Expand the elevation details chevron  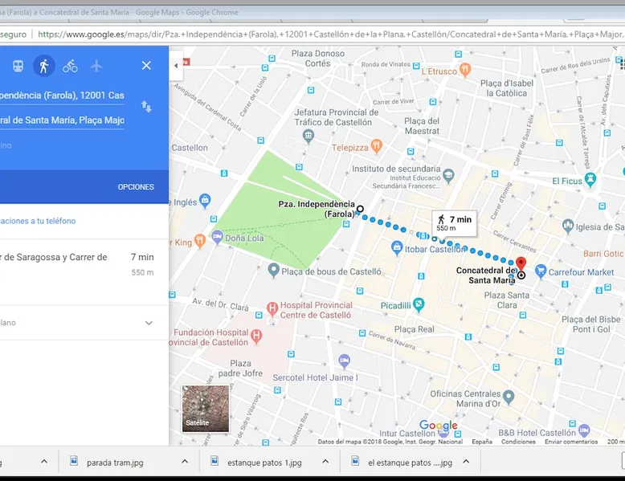click(x=149, y=323)
